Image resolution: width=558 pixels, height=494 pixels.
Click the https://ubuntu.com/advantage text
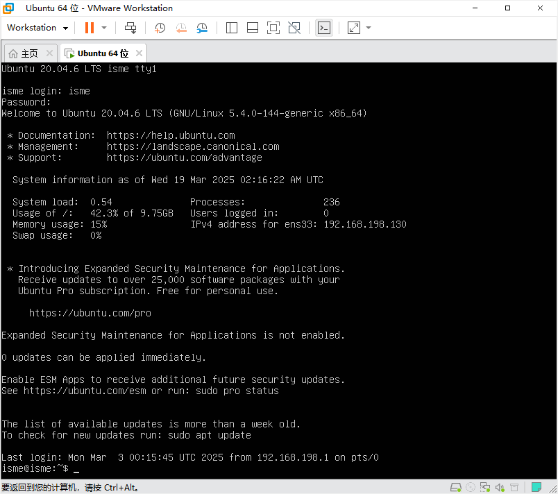pos(185,157)
